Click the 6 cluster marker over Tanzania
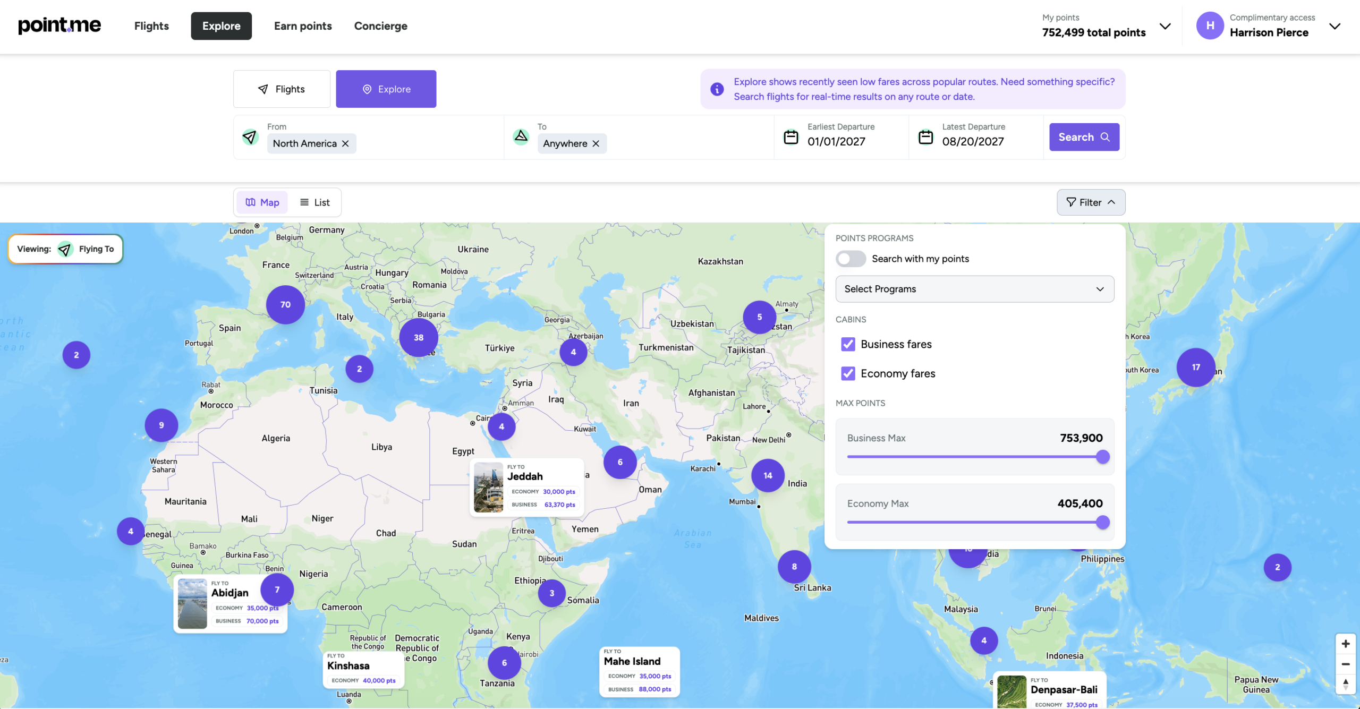1360x709 pixels. [x=504, y=663]
